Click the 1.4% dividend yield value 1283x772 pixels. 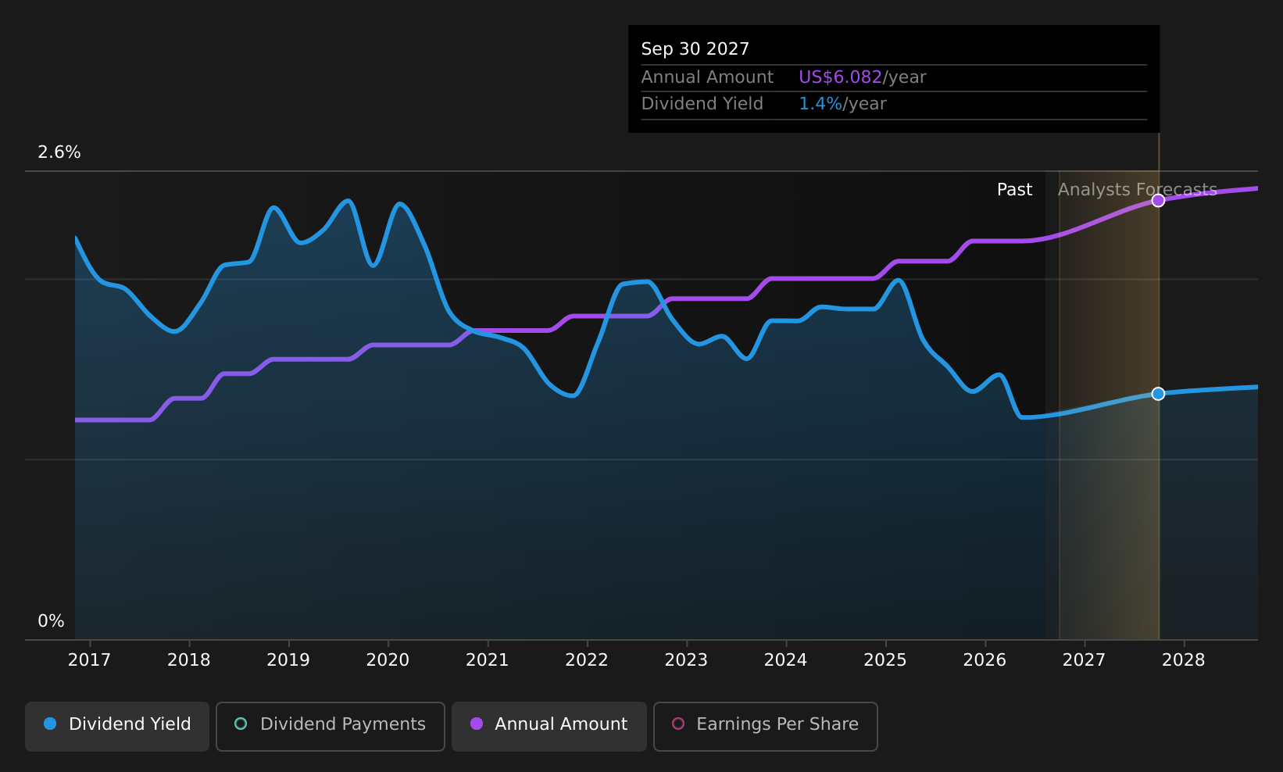820,104
